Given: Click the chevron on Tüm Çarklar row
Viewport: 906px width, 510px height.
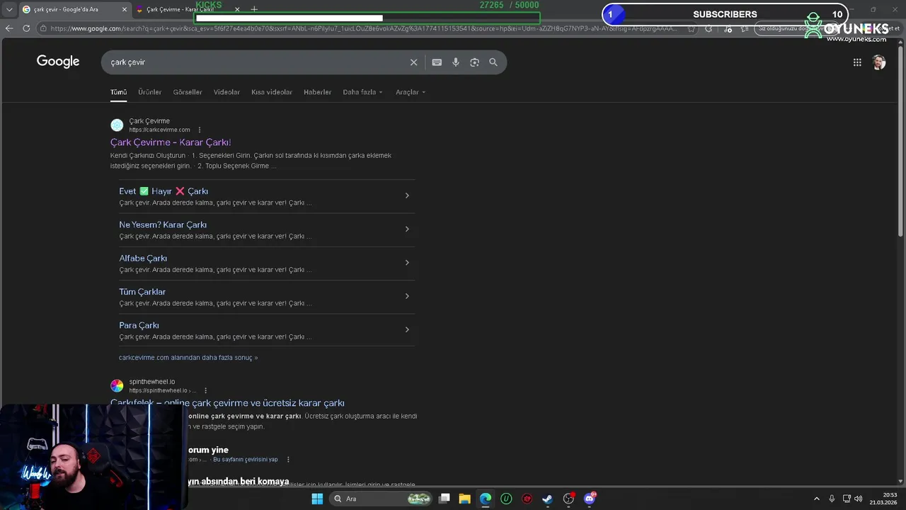Looking at the screenshot, I should (x=407, y=296).
